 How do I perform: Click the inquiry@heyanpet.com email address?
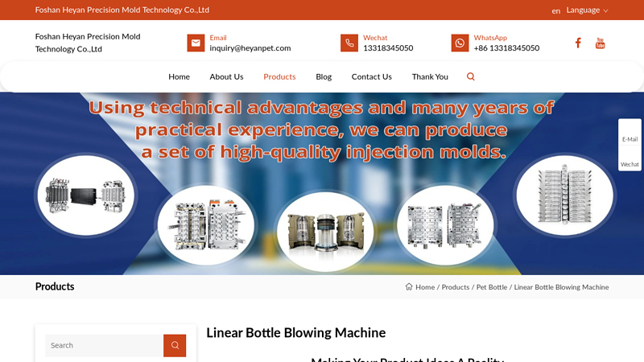250,48
